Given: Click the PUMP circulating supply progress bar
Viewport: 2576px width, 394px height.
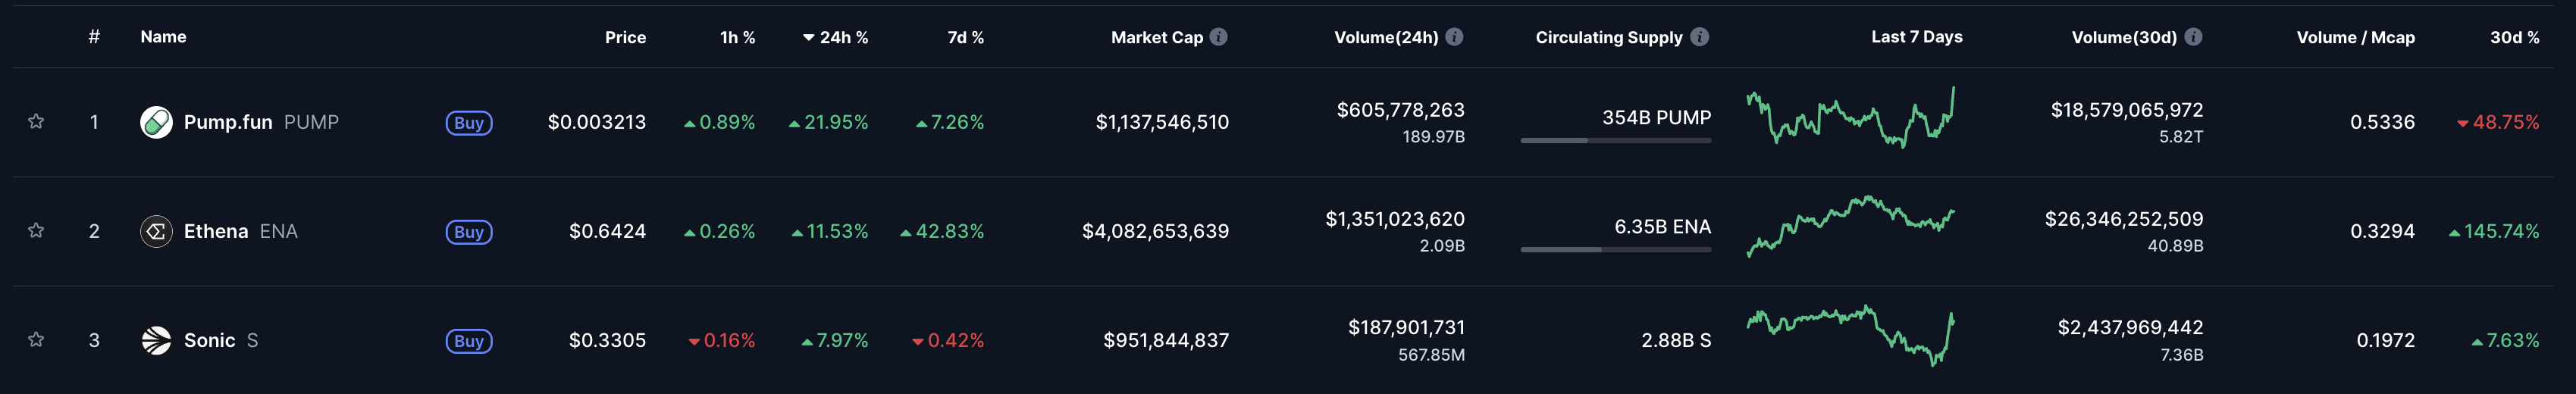Looking at the screenshot, I should (1615, 141).
